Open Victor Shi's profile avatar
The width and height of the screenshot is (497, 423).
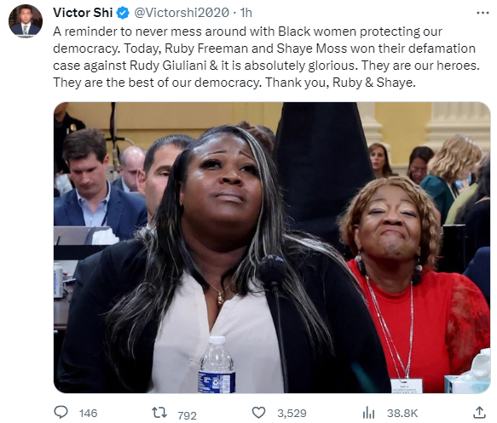(x=26, y=21)
